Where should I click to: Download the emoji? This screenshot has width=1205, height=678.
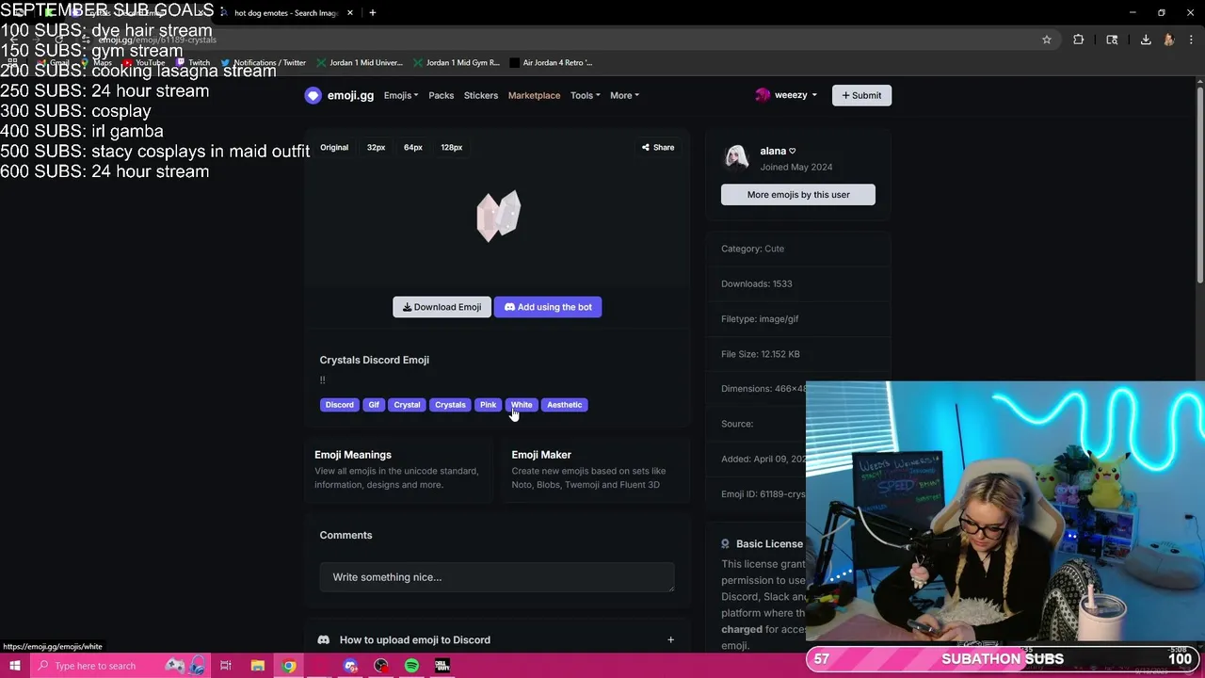point(442,307)
